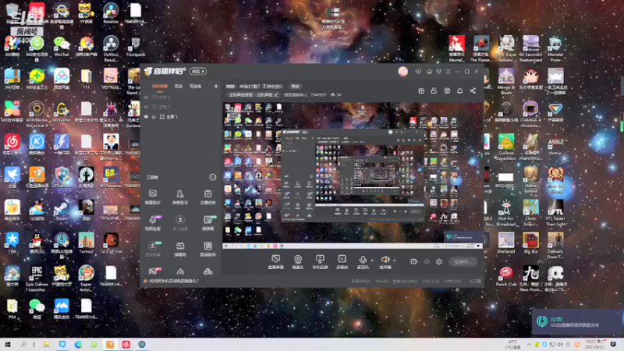This screenshot has height=351, width=624.
Task: Click the UU accelerator announcement popup
Action: tap(577, 321)
